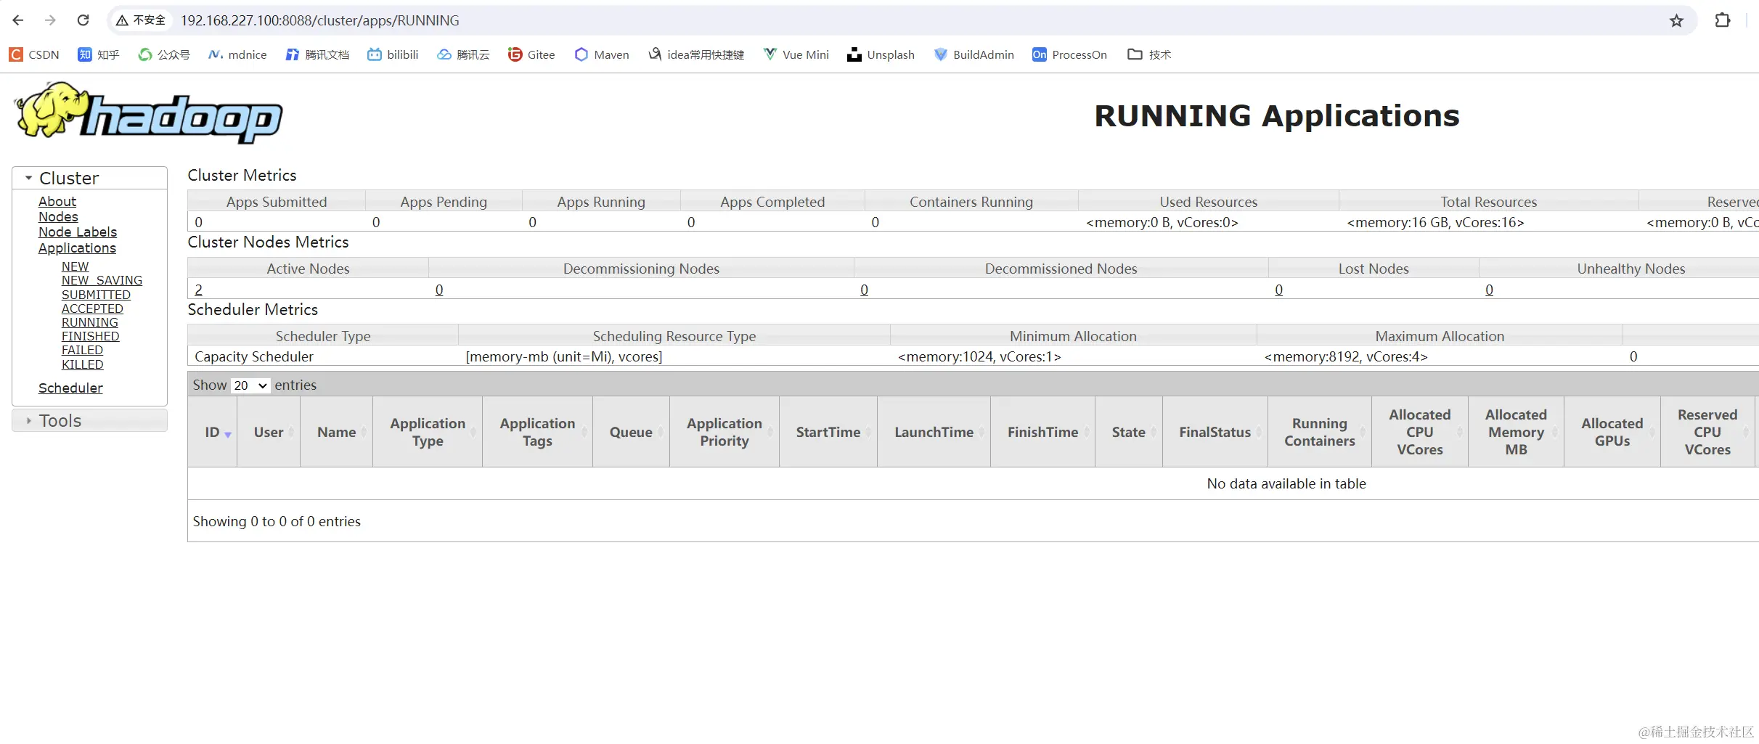
Task: Open the bilibili bookmark
Action: (x=393, y=54)
